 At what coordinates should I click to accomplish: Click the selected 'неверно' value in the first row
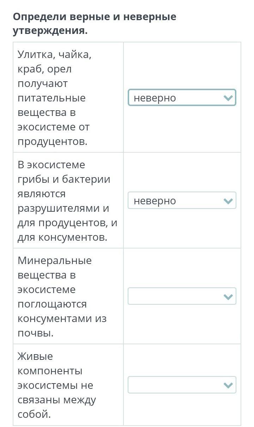tap(155, 98)
